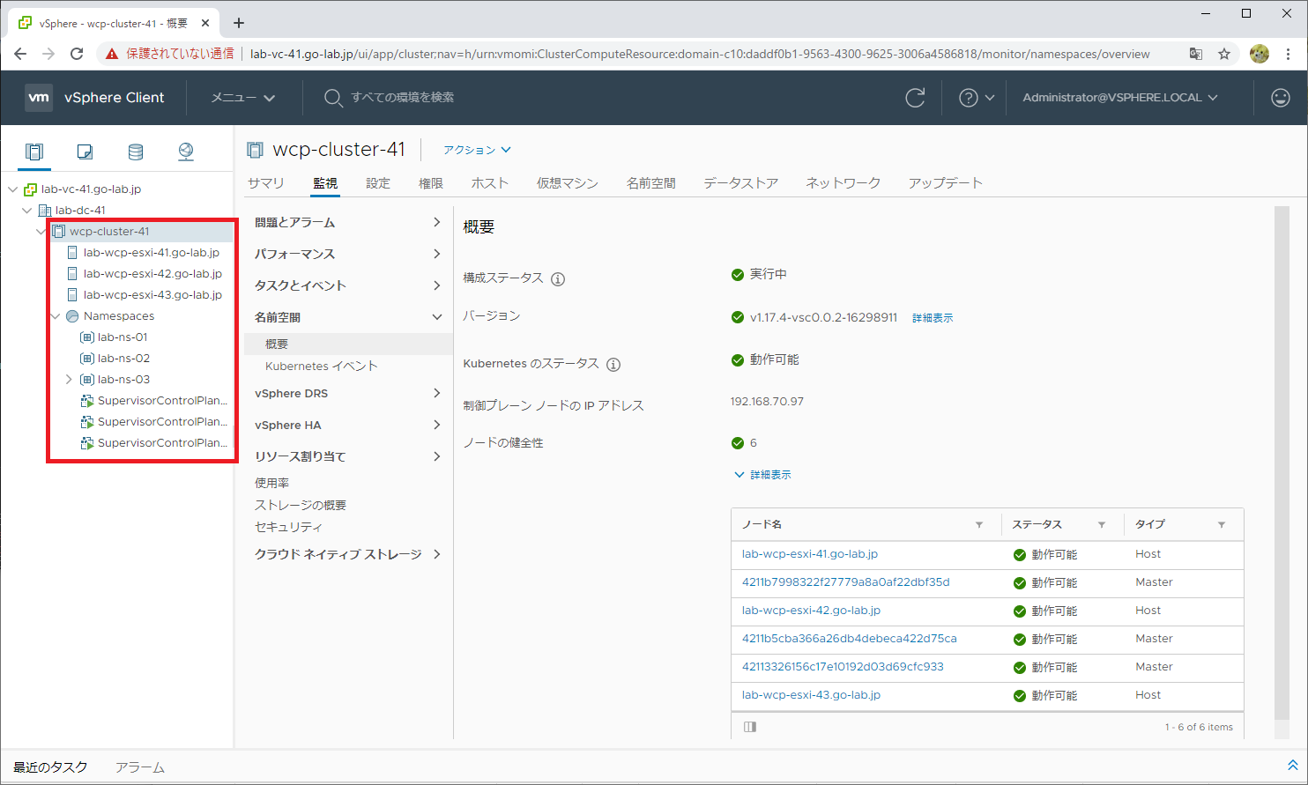Open the VMs and Templates inventory icon

pos(85,152)
